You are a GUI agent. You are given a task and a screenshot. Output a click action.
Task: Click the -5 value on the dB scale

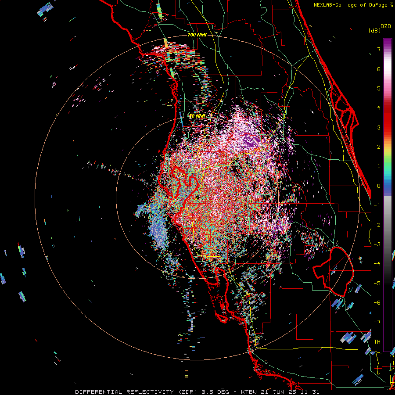pos(377,284)
